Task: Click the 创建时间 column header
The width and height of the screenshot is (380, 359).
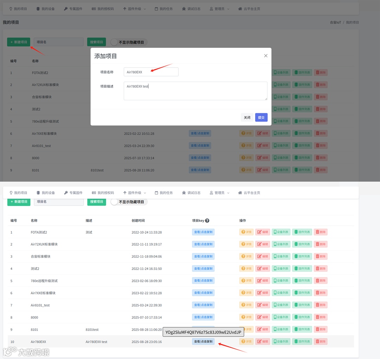Action: pyautogui.click(x=138, y=220)
